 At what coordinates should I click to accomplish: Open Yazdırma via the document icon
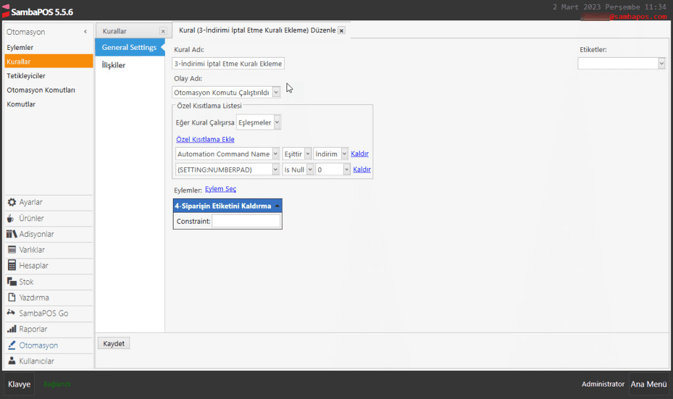(12, 297)
